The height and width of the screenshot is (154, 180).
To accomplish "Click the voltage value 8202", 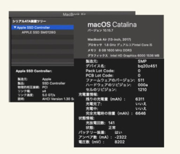I will [x=120, y=142].
